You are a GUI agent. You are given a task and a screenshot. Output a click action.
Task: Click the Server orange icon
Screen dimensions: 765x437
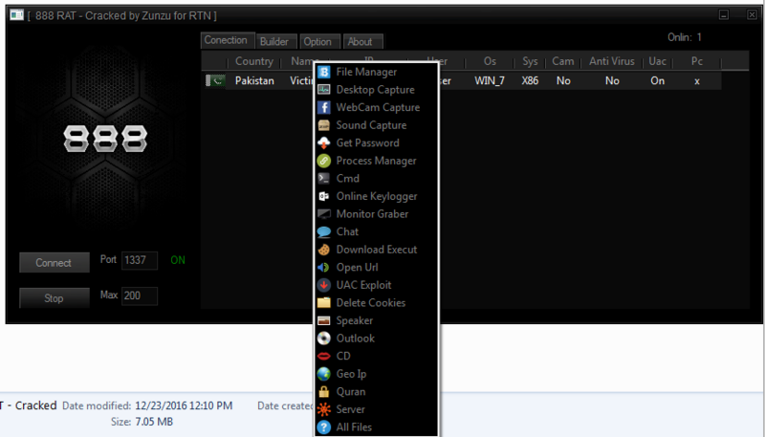324,409
